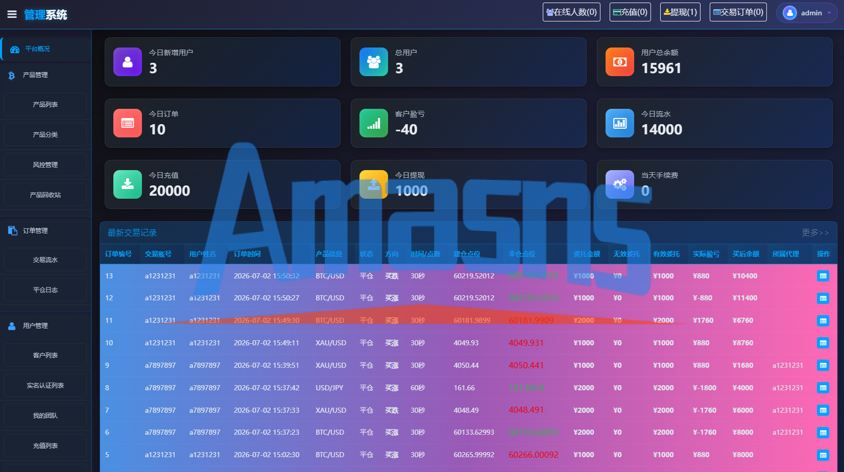Open 产品回收站 in the sidebar
The width and height of the screenshot is (844, 472).
point(45,195)
